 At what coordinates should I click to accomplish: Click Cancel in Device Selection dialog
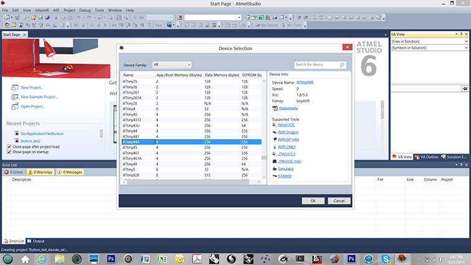[339, 201]
